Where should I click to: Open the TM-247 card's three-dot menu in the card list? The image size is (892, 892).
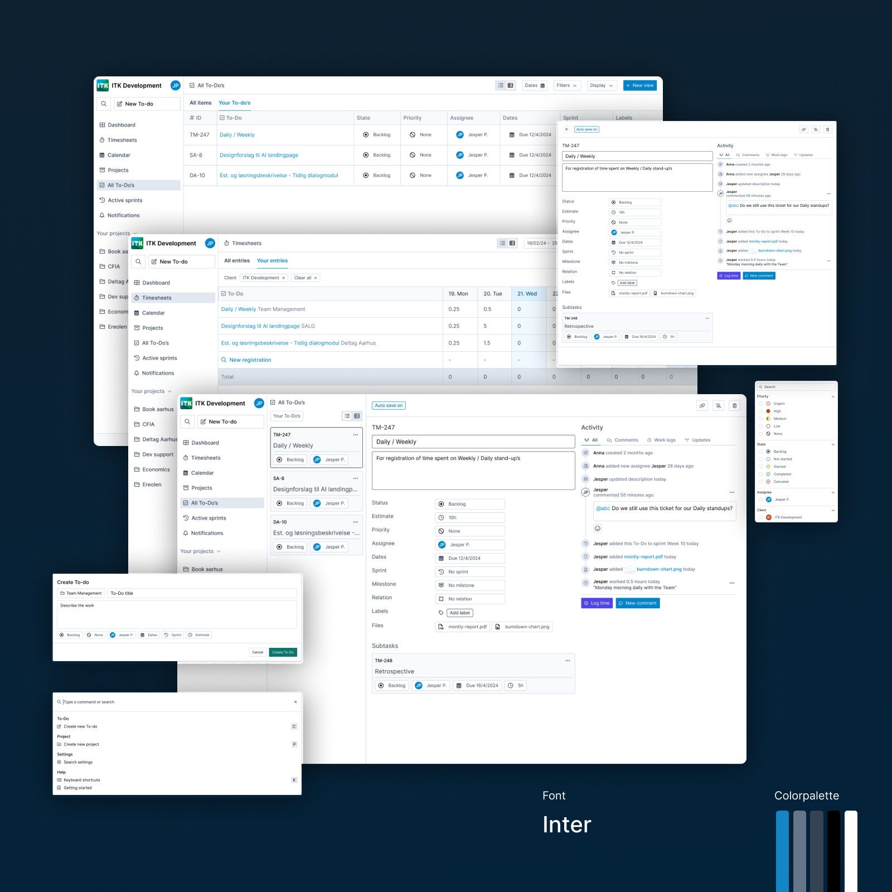[x=355, y=435]
